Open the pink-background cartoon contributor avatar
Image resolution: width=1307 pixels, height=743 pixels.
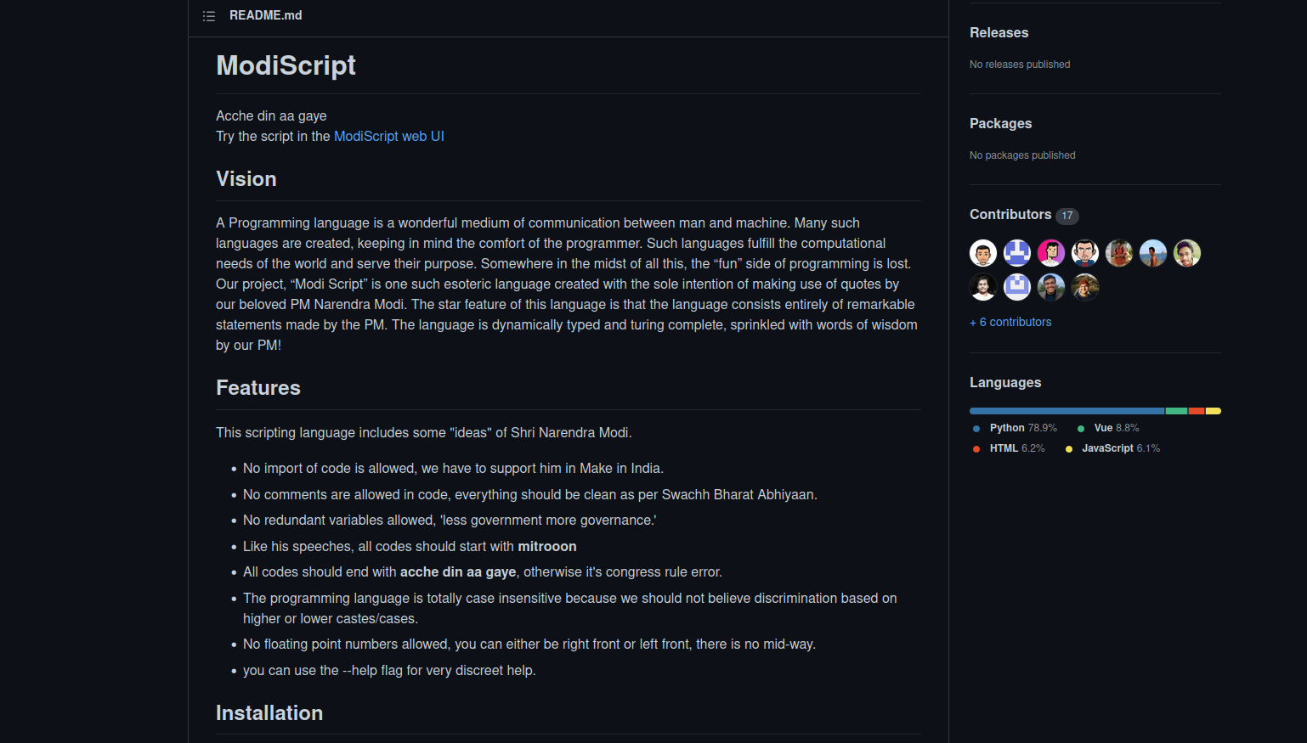point(1051,253)
